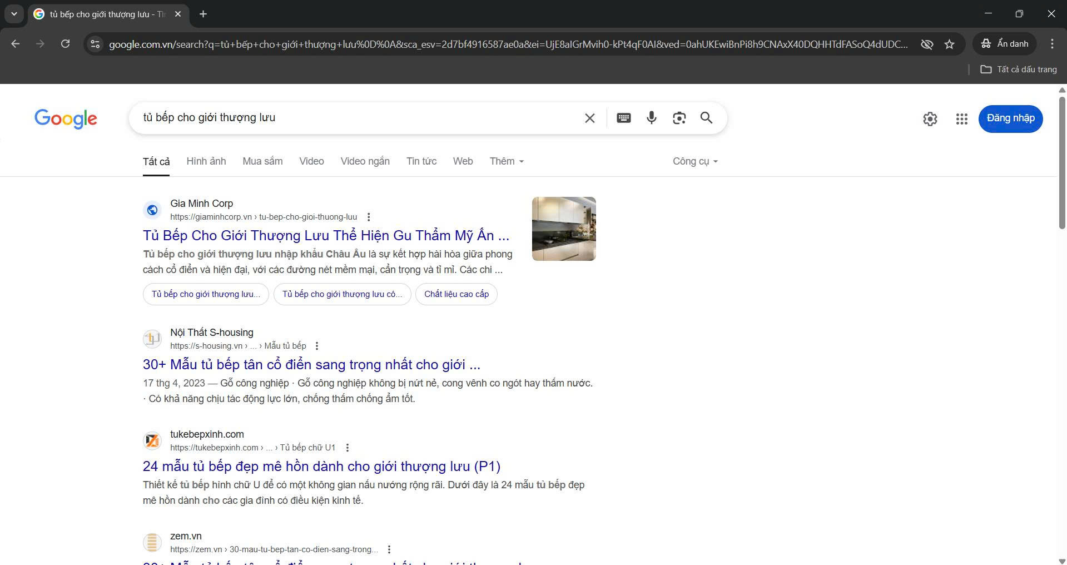
Task: Submit search with magnifying glass icon
Action: pos(706,118)
